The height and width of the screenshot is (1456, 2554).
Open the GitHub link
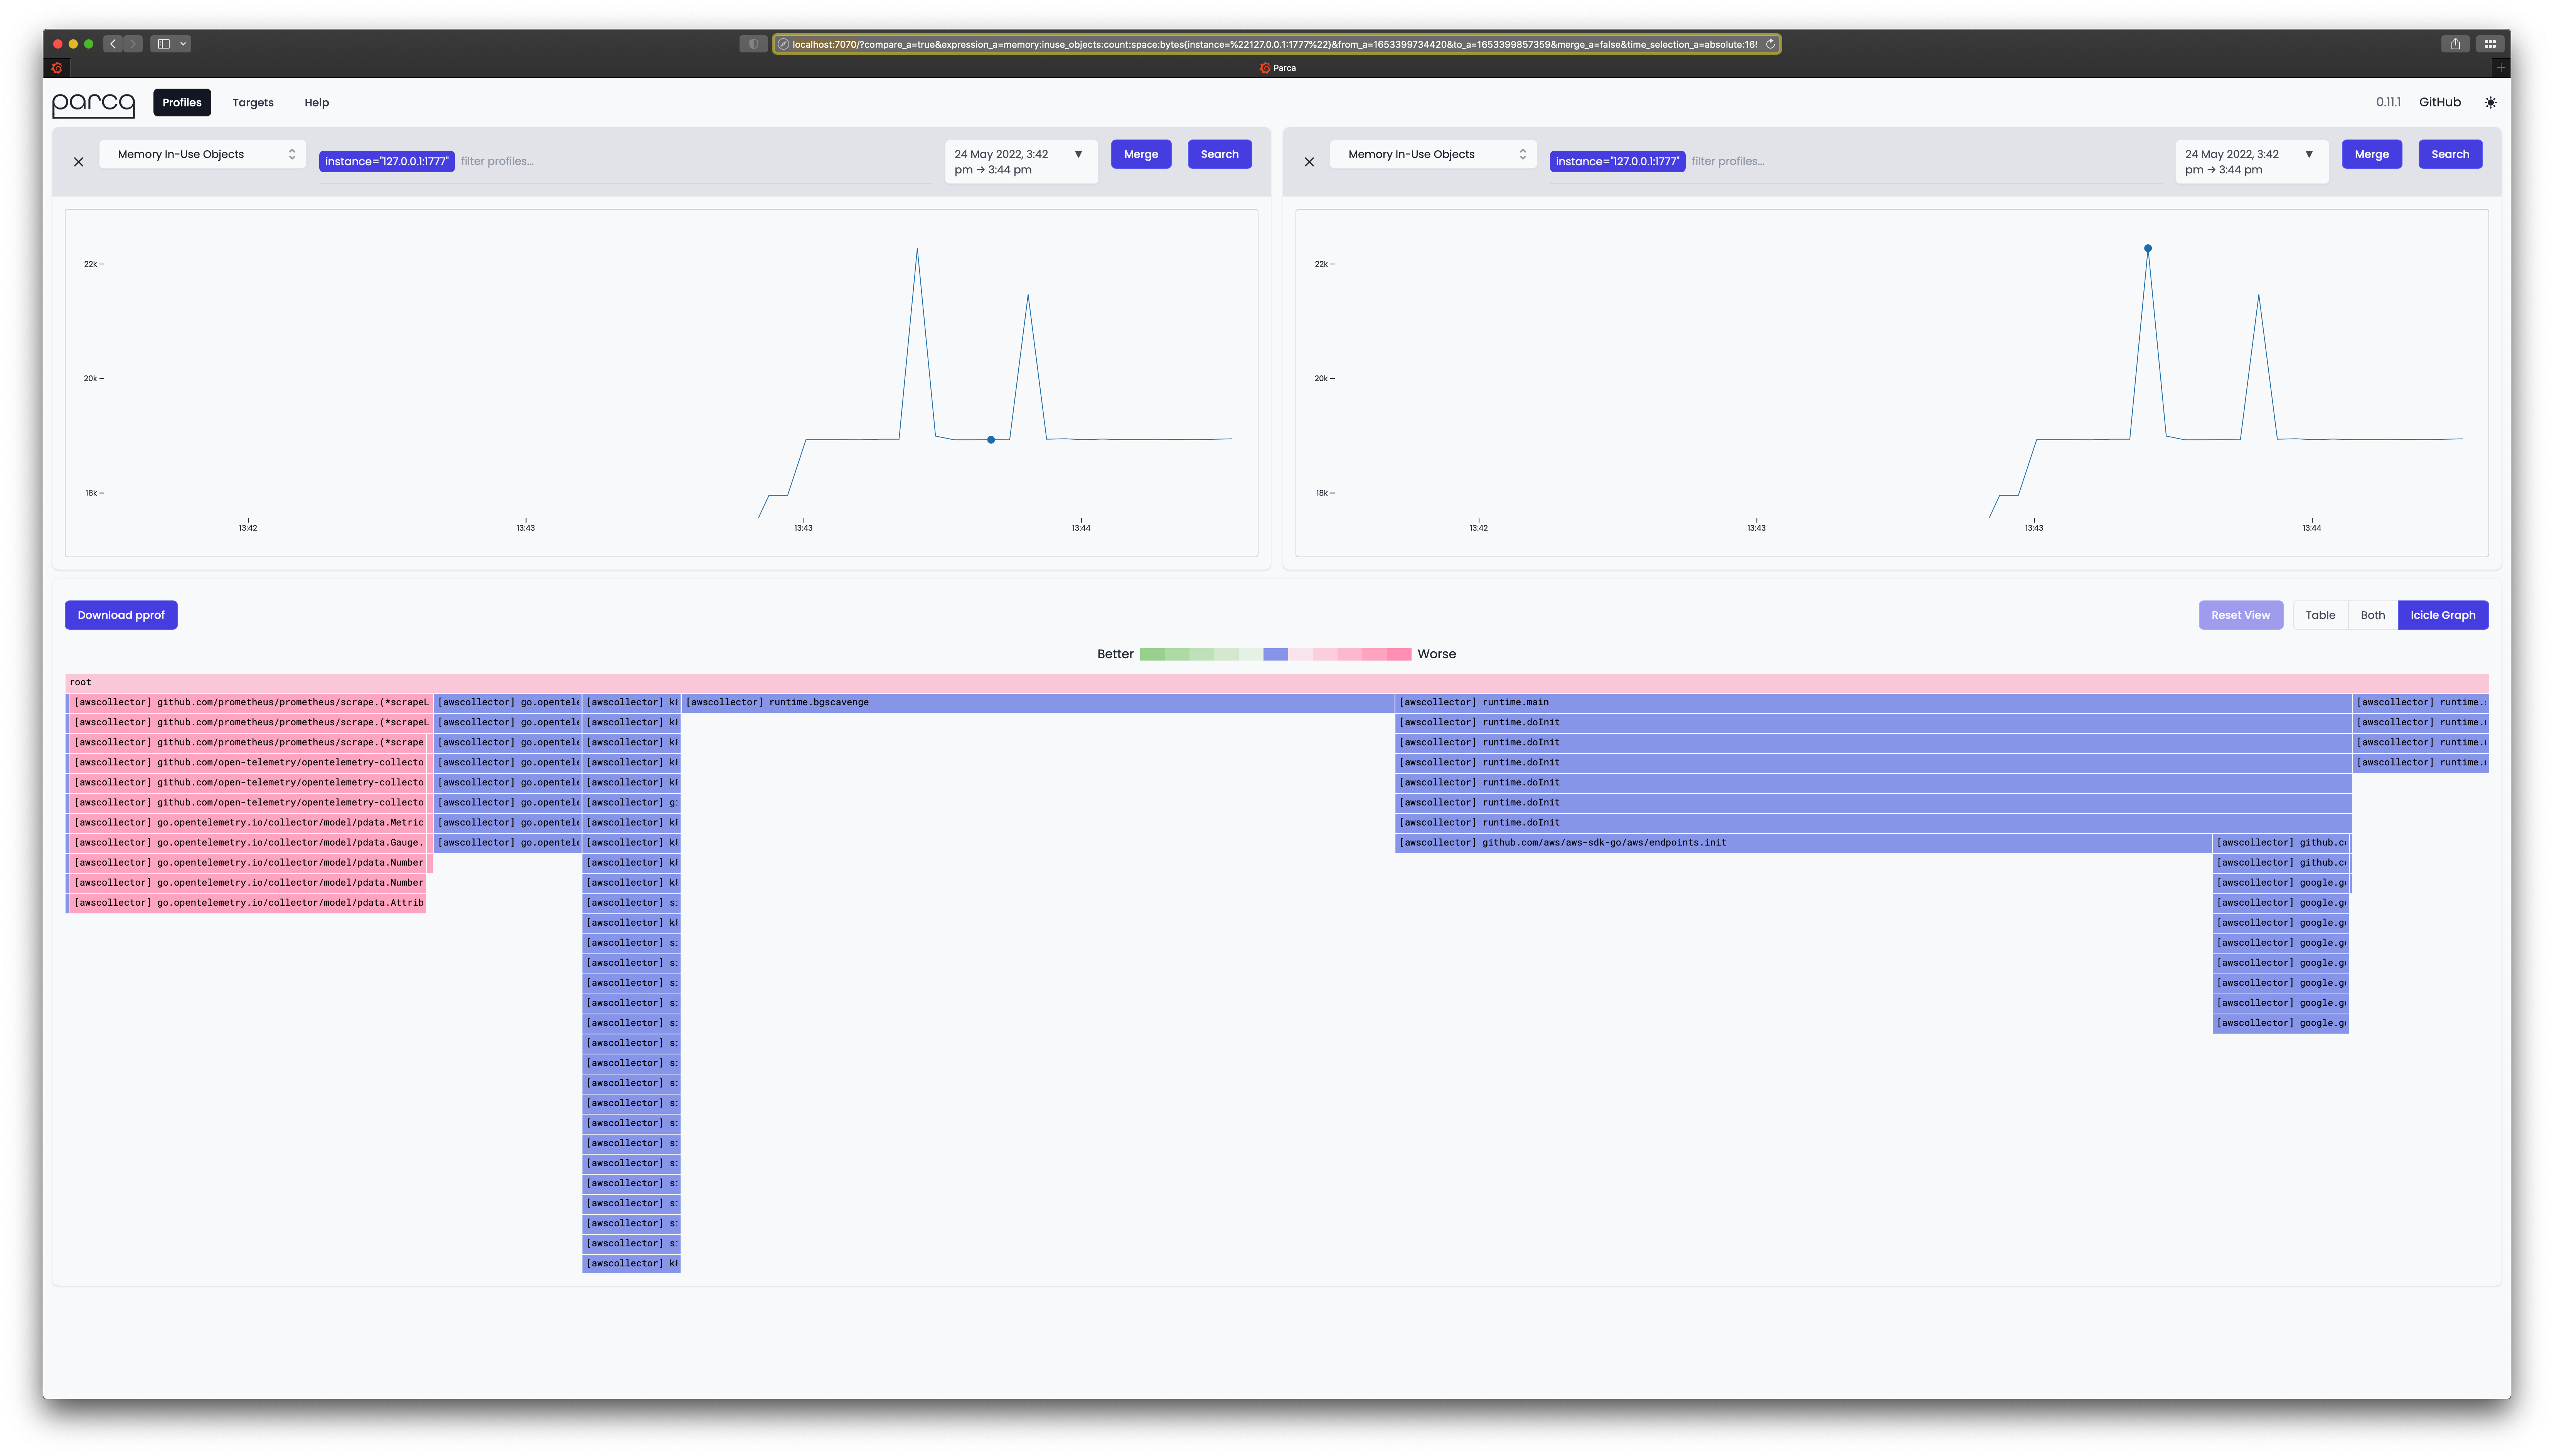tap(2439, 102)
